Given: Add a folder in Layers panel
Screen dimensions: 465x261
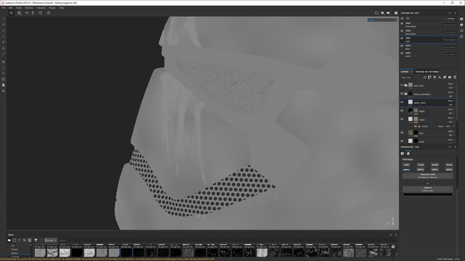Looking at the screenshot, I should (x=450, y=78).
